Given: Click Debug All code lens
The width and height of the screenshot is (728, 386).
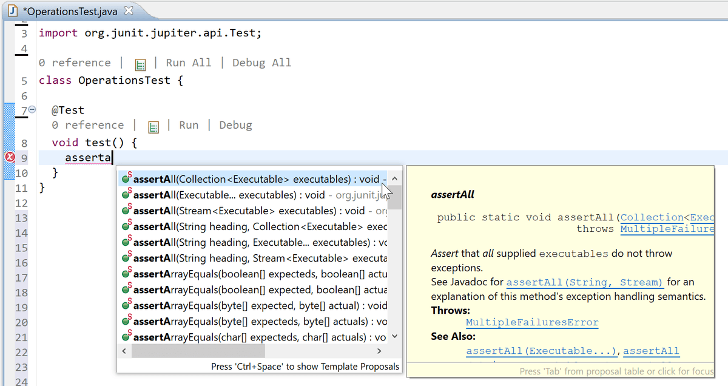Looking at the screenshot, I should click(261, 63).
